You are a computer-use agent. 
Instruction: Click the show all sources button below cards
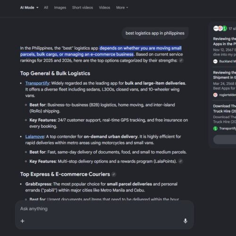225,139
